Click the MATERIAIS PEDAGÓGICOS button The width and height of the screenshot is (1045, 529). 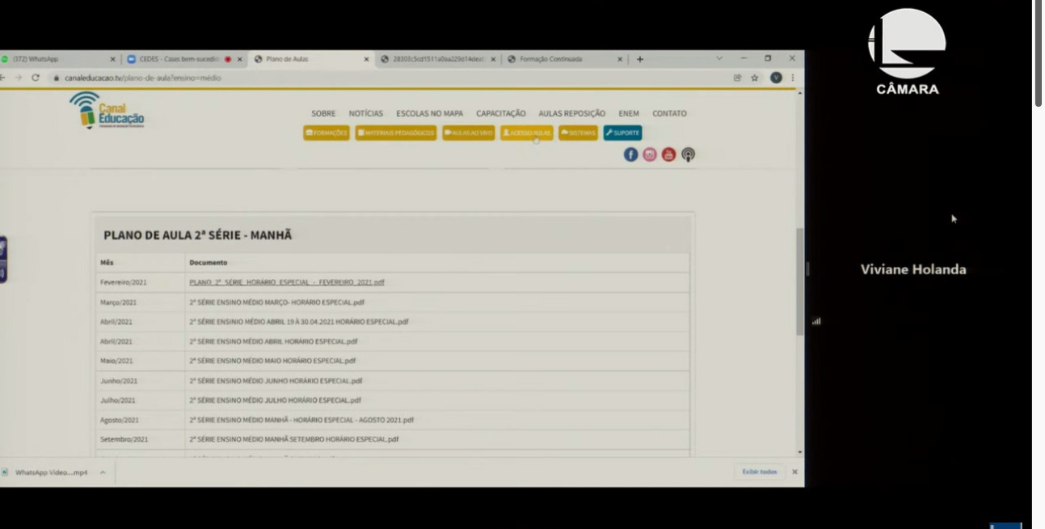point(396,133)
